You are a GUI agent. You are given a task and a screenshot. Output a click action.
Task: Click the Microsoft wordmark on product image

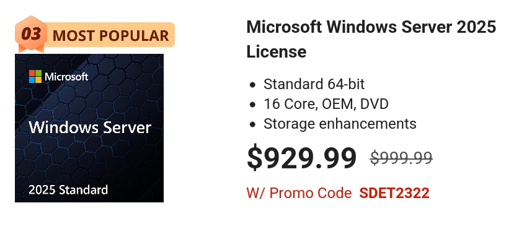(x=66, y=77)
